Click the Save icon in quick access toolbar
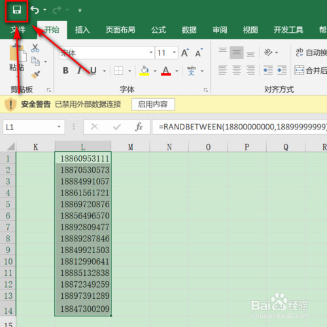The image size is (327, 327). 16,10
